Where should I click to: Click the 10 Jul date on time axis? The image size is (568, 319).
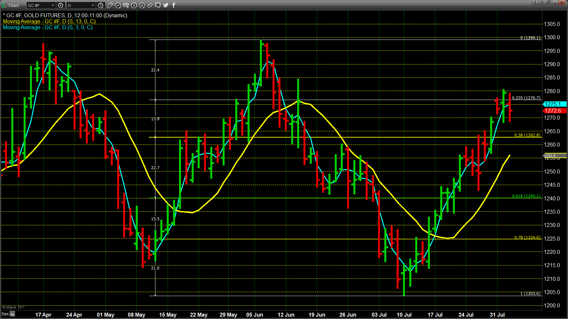[x=404, y=315]
